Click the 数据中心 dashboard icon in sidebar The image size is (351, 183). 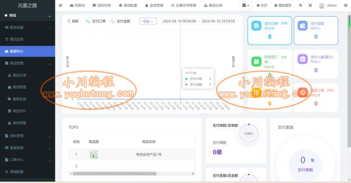(x=7, y=51)
